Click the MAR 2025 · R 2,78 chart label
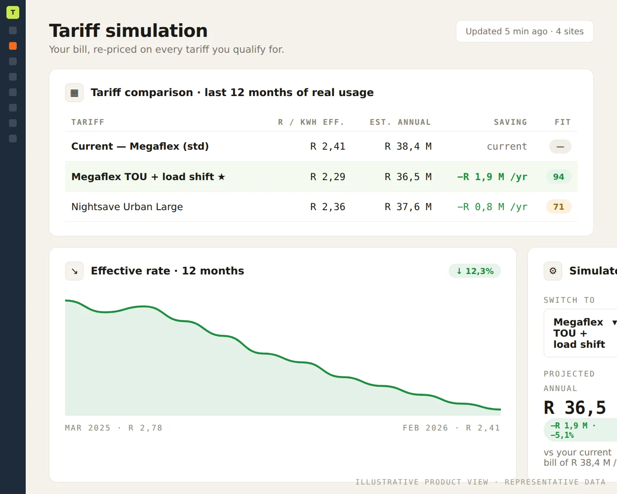 click(114, 428)
